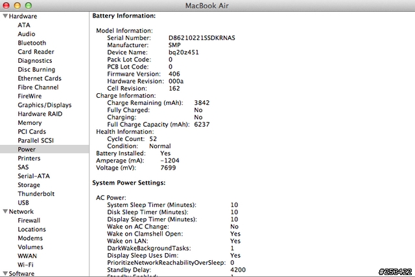
Task: Click the Wake on AC Change label
Action: 138,227
